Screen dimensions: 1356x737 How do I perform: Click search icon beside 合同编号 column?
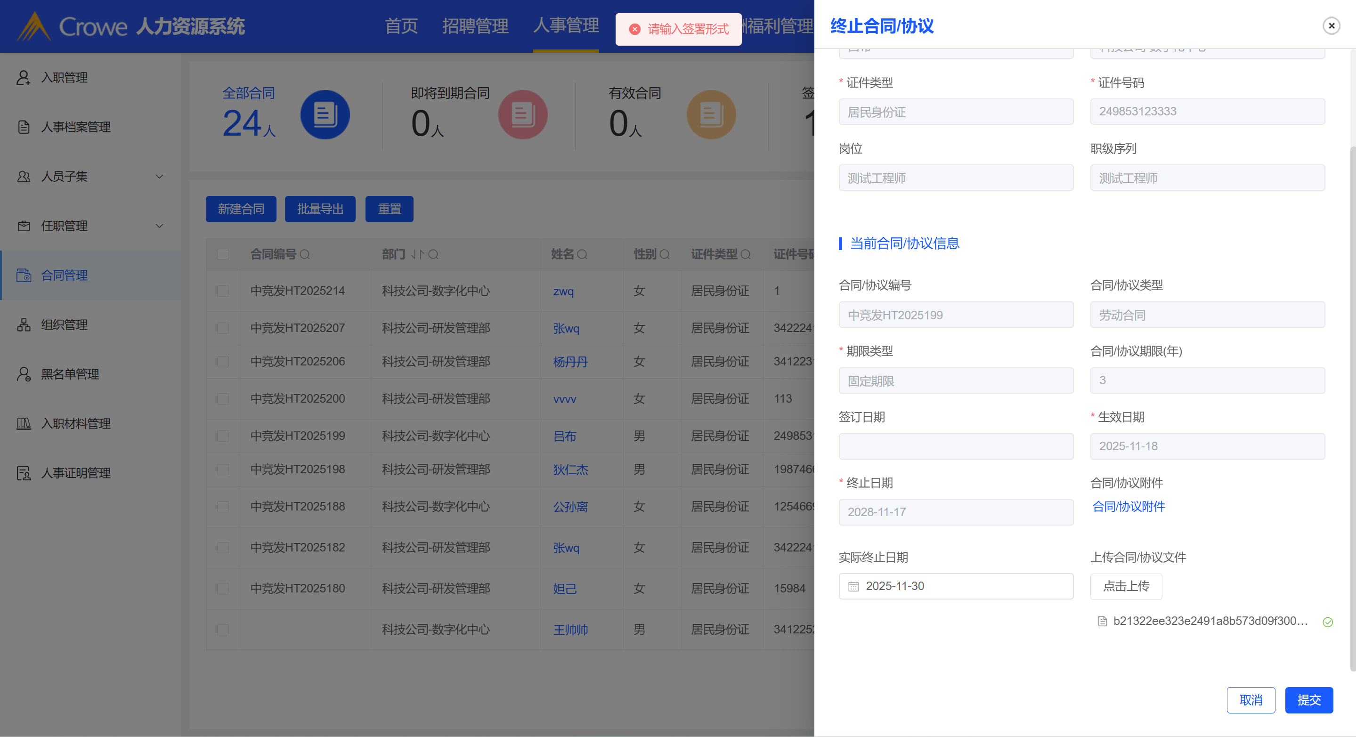[x=305, y=255]
